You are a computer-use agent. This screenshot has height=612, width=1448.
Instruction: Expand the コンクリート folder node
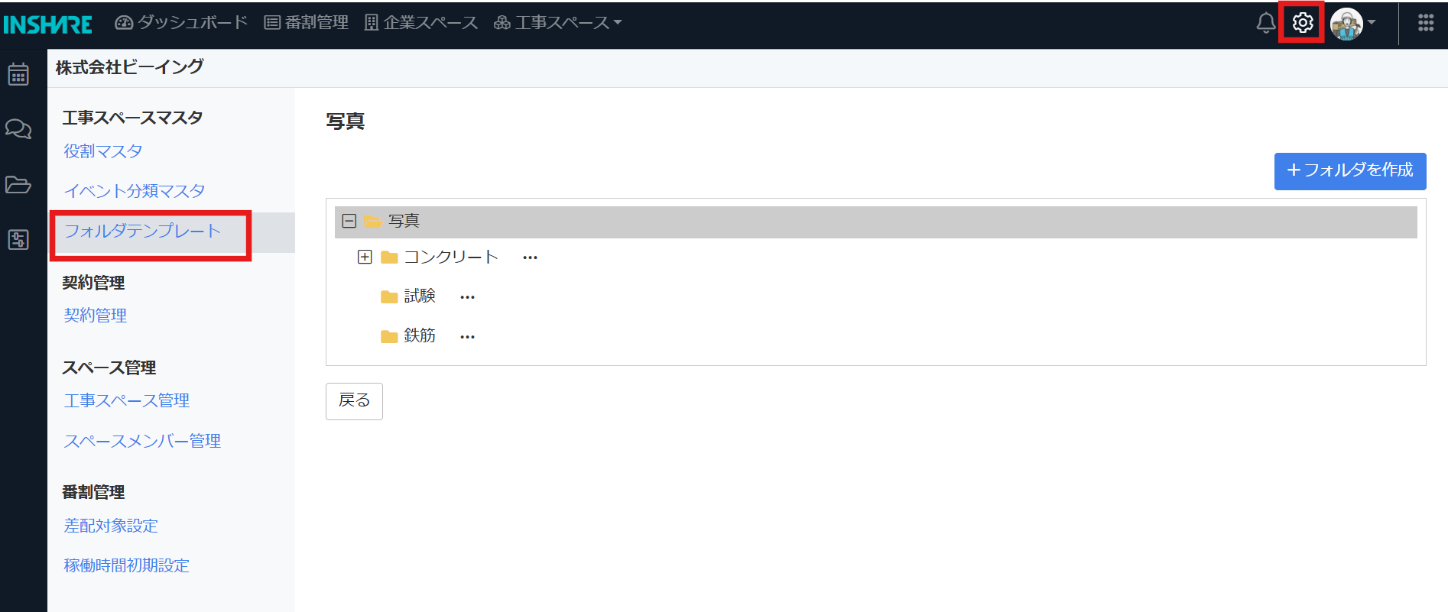click(x=365, y=257)
